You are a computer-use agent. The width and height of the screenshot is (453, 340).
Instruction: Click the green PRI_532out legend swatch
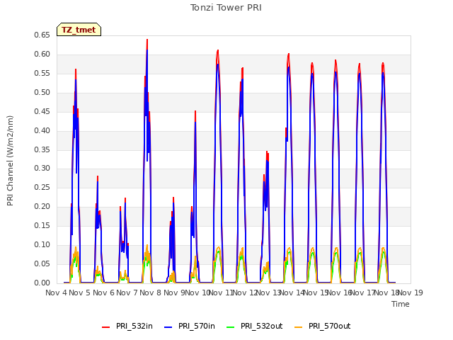tap(231, 327)
